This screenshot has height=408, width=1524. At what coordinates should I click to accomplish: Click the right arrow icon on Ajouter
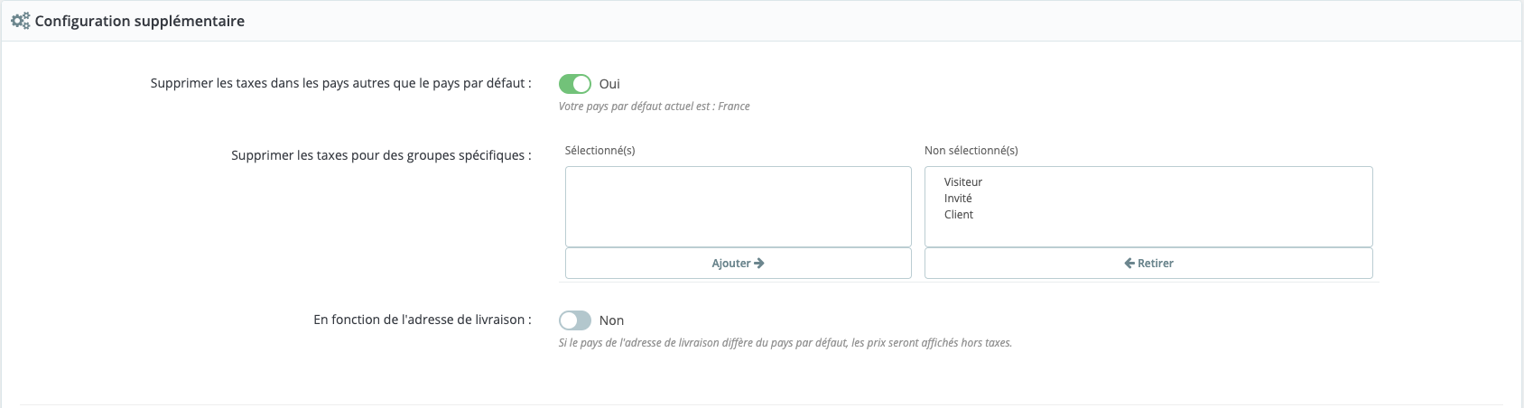coord(759,264)
